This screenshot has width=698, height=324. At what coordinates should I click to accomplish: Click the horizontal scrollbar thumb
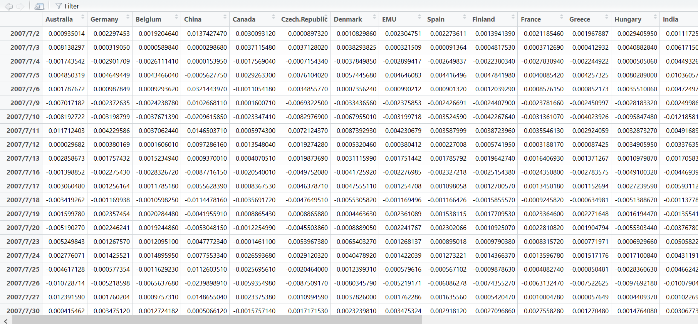[x=217, y=320]
